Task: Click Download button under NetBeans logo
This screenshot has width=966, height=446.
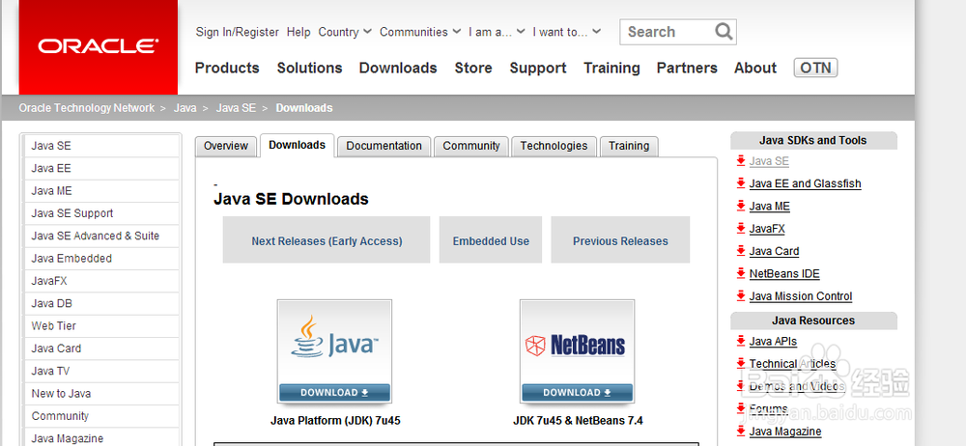Action: tap(578, 392)
